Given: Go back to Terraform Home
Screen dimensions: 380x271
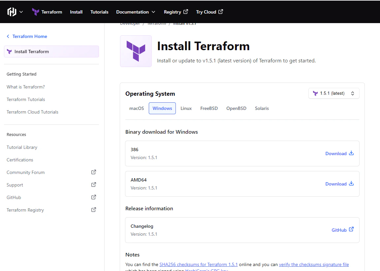Looking at the screenshot, I should point(27,36).
